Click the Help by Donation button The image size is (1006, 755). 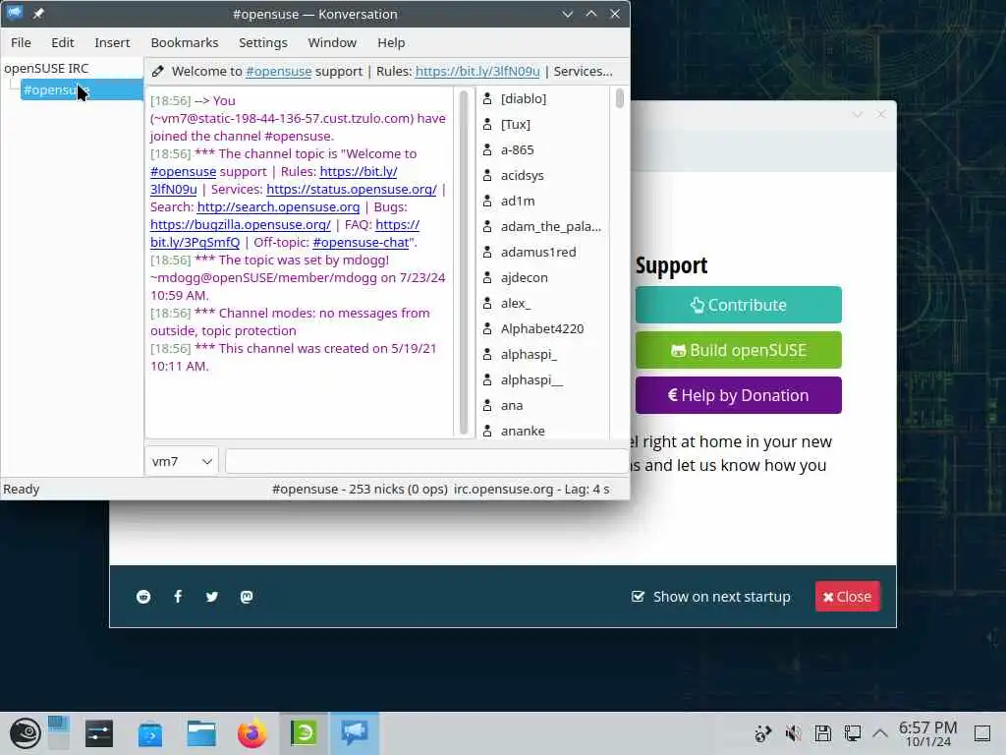click(x=739, y=395)
